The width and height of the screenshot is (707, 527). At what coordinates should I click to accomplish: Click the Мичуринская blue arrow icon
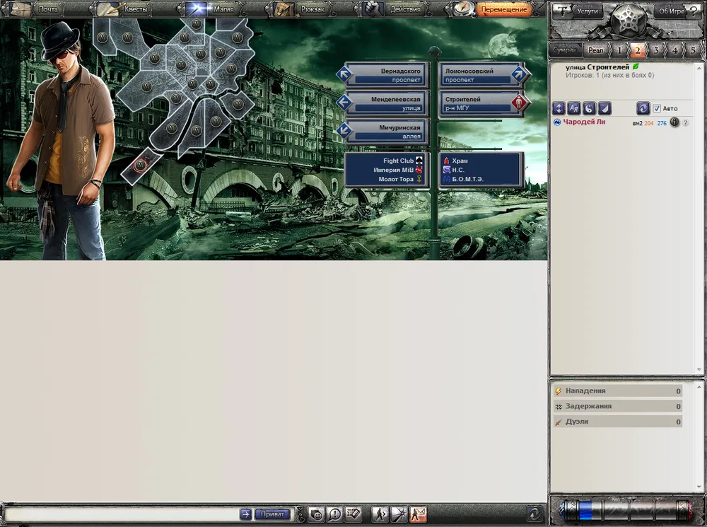(344, 130)
